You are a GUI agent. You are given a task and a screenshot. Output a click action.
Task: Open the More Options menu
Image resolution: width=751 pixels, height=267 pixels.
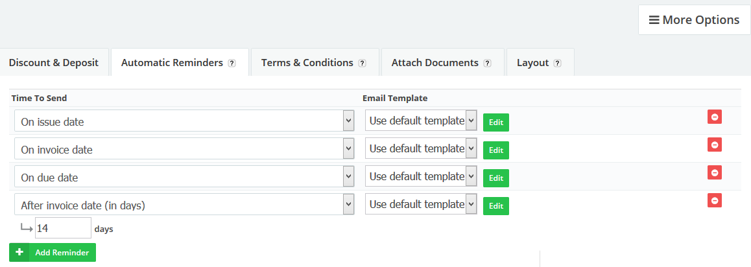pos(694,20)
